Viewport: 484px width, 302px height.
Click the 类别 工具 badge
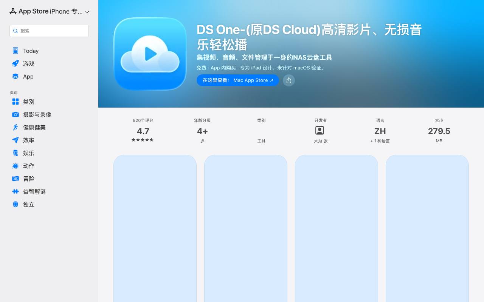pos(261,131)
